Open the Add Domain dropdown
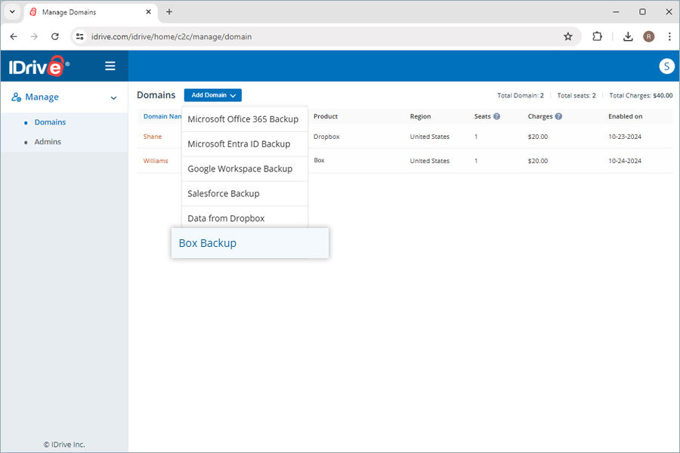 coord(212,95)
